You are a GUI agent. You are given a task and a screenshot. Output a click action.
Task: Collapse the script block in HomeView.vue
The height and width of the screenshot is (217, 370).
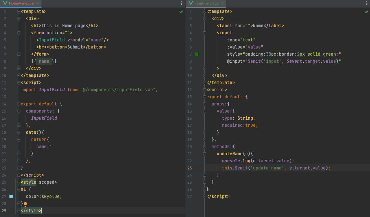point(19,83)
